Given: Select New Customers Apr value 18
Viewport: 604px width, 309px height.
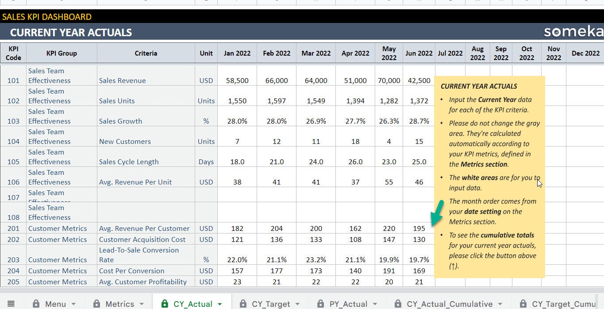Looking at the screenshot, I should click(x=355, y=136).
